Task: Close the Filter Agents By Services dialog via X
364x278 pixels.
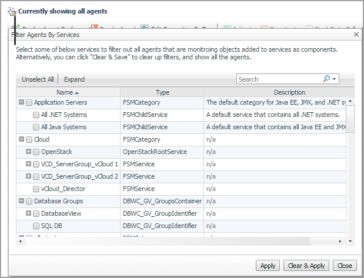Action: pyautogui.click(x=356, y=35)
